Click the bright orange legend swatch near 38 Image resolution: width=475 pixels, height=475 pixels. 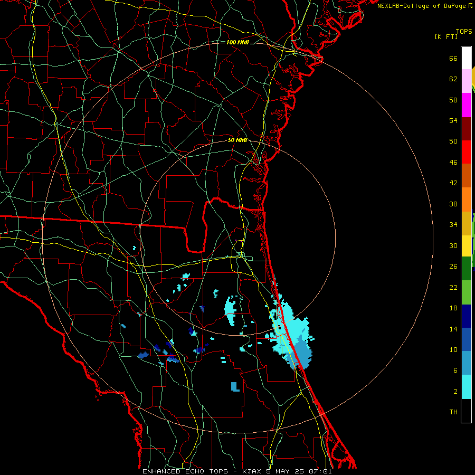(466, 199)
